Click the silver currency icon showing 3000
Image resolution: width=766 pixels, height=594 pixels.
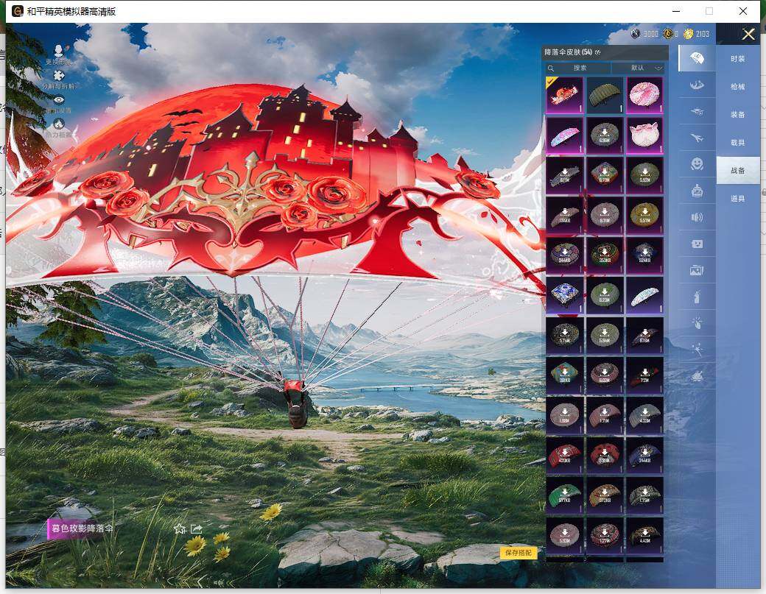click(x=636, y=34)
